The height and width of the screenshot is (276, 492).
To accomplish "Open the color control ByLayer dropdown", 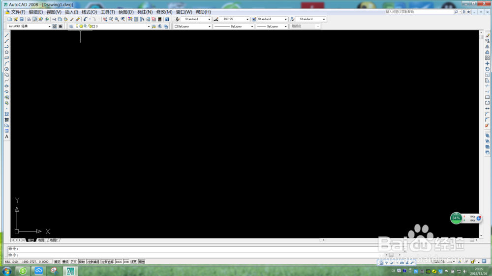I will (209, 27).
